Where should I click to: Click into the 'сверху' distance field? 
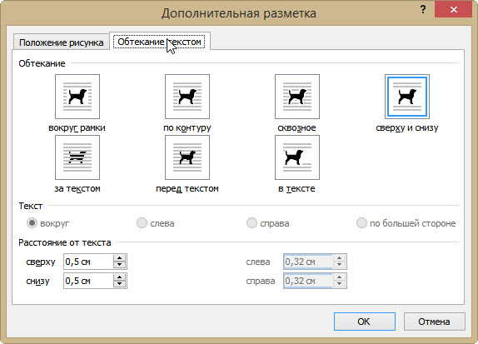point(88,262)
